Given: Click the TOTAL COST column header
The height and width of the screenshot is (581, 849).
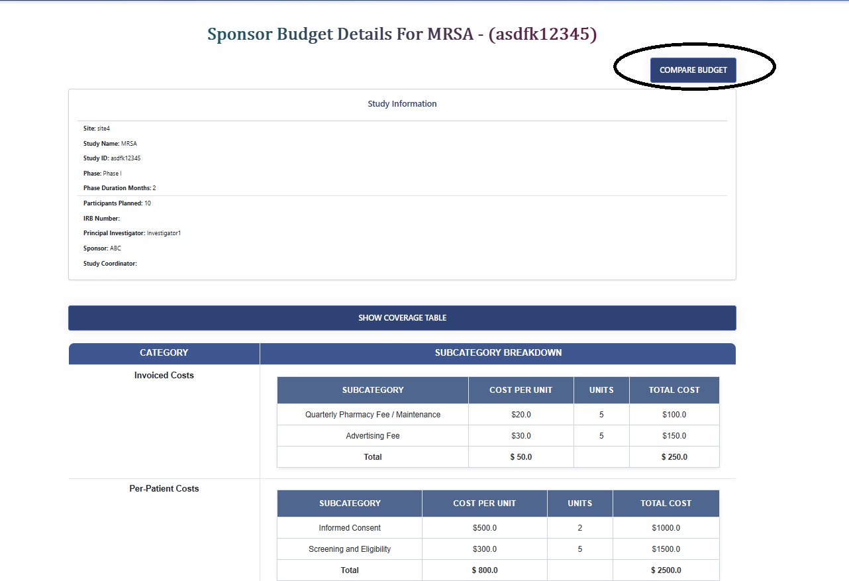Looking at the screenshot, I should click(674, 390).
